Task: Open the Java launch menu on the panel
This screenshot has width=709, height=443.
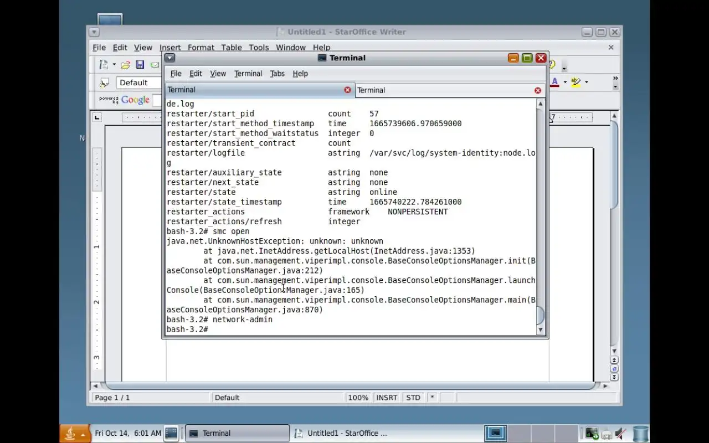Action: pyautogui.click(x=75, y=434)
